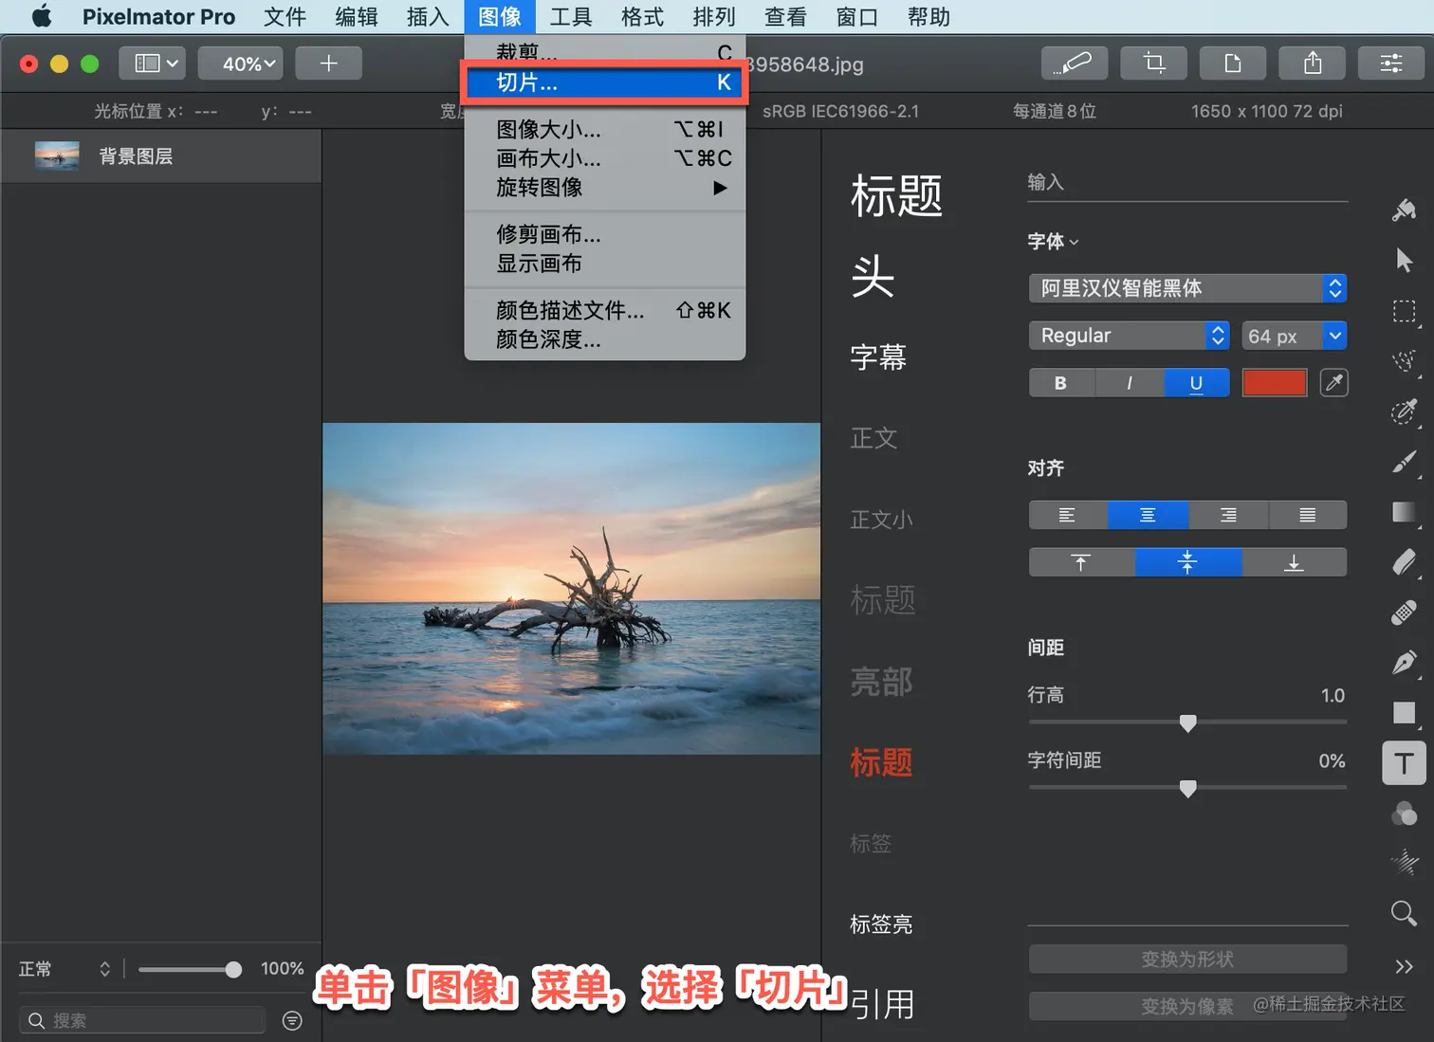The width and height of the screenshot is (1434, 1042).
Task: Select the Style paint-bucket tool
Action: point(1405,210)
